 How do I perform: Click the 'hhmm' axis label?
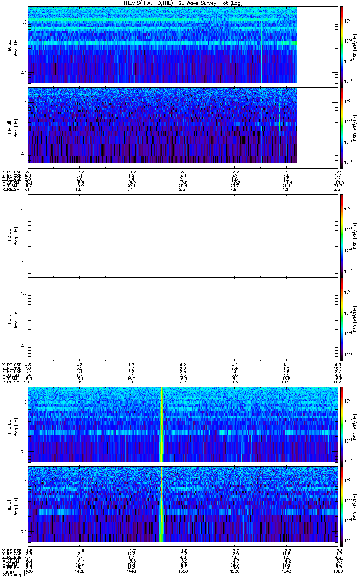click(x=7, y=571)
